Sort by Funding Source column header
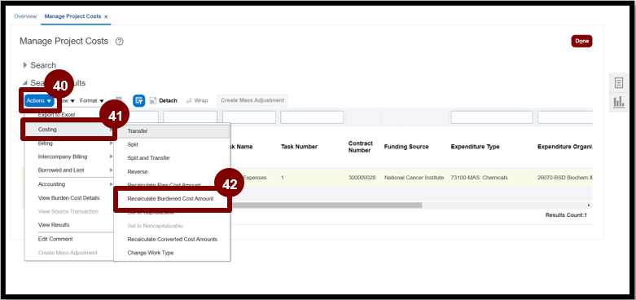 (x=406, y=147)
